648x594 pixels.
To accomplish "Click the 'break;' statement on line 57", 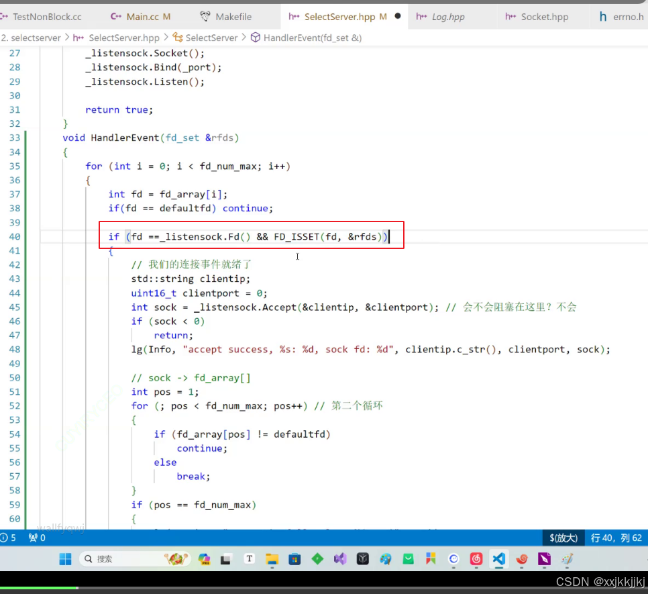I will coord(193,477).
